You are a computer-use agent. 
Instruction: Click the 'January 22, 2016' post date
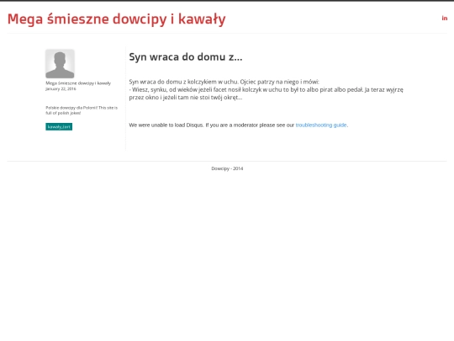point(61,88)
